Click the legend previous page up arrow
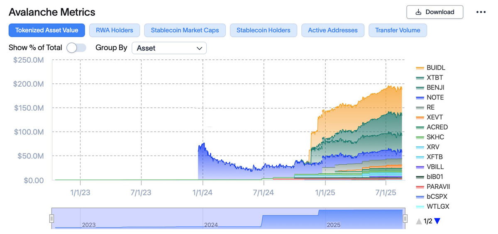The height and width of the screenshot is (234, 498). pyautogui.click(x=419, y=221)
